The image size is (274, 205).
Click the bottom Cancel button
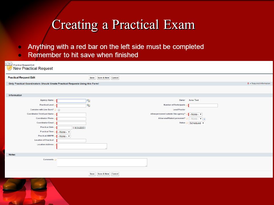coord(115,174)
